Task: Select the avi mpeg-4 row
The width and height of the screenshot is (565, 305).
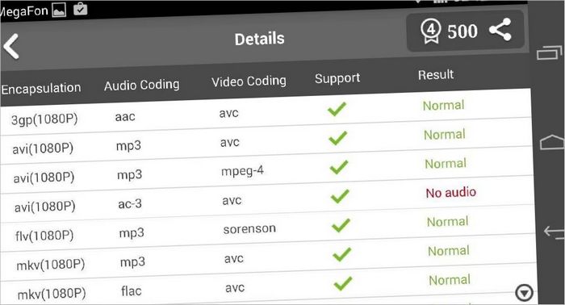Action: pyautogui.click(x=266, y=171)
